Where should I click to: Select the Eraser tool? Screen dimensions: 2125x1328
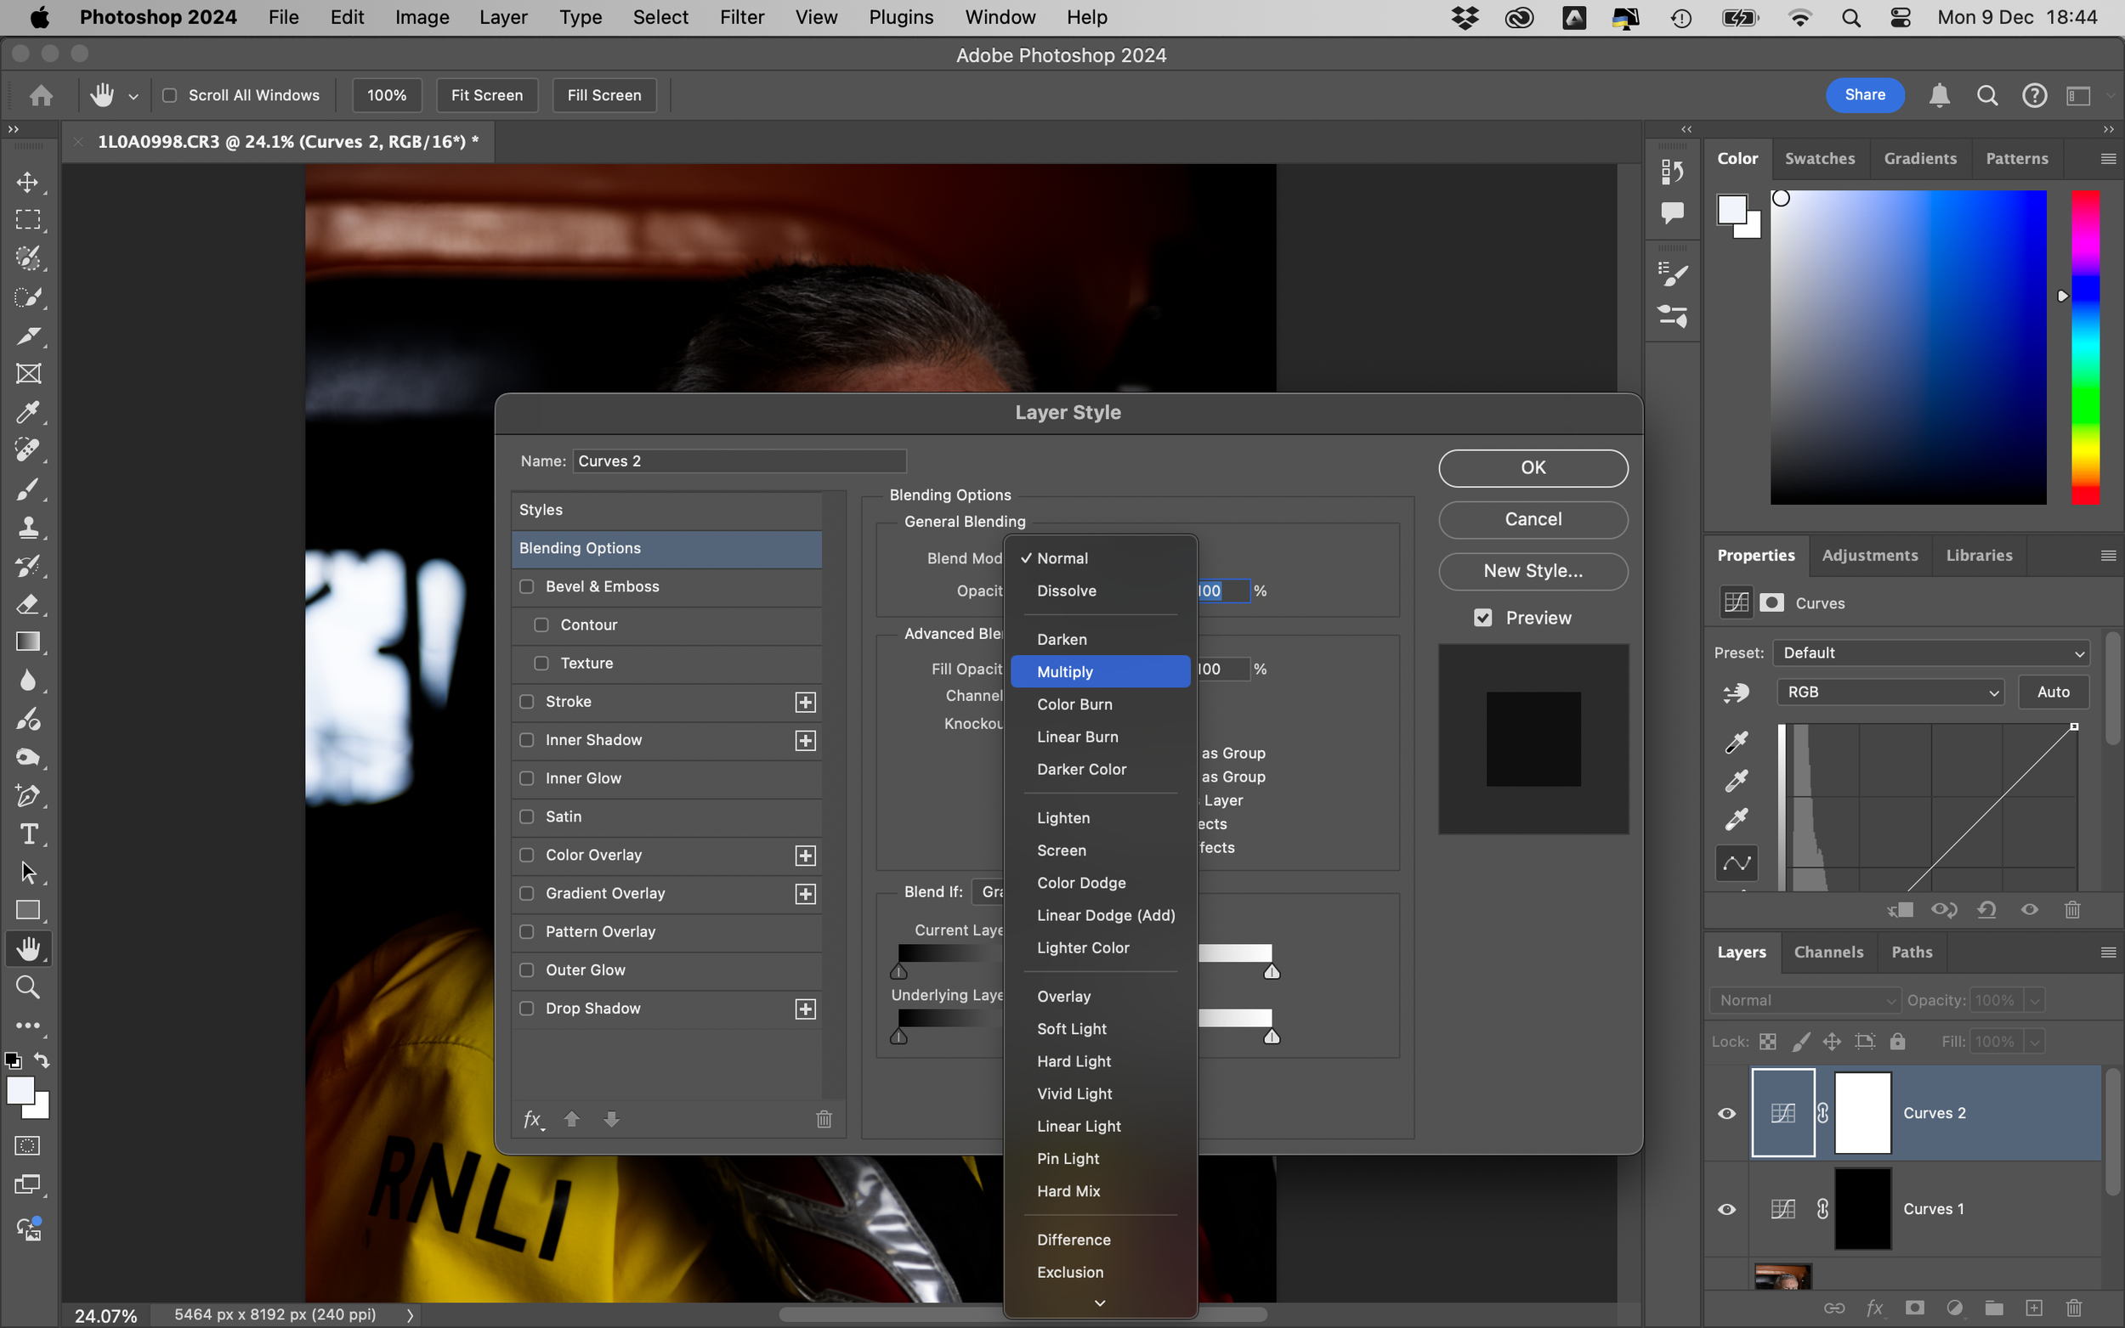(x=28, y=604)
